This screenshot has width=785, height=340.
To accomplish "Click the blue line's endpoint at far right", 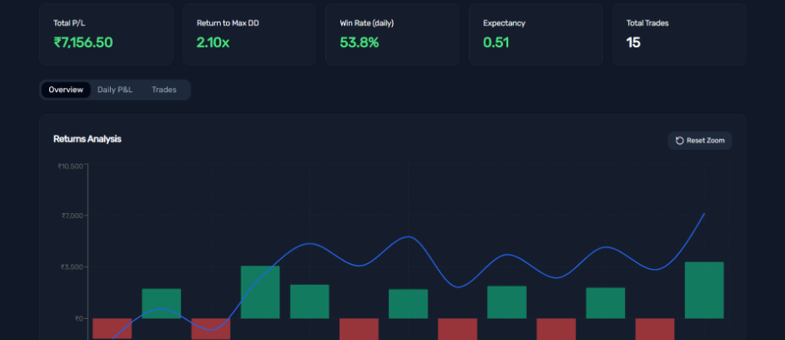I will click(704, 214).
